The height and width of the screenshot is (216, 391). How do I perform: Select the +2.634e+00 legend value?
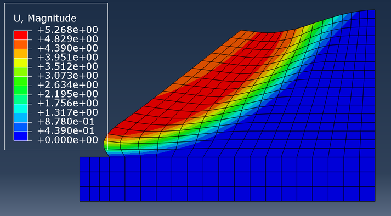point(67,85)
